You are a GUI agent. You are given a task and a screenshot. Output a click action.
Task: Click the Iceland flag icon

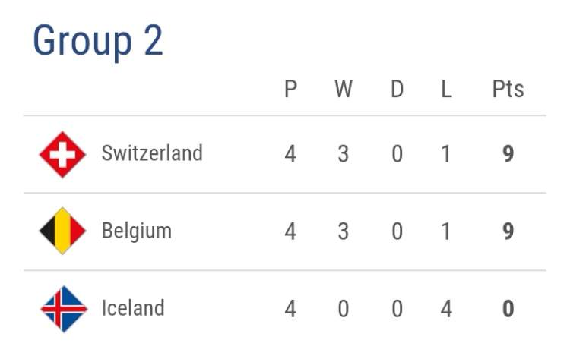coord(62,308)
